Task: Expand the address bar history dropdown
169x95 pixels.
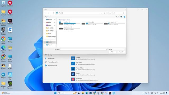Action: click(x=101, y=13)
